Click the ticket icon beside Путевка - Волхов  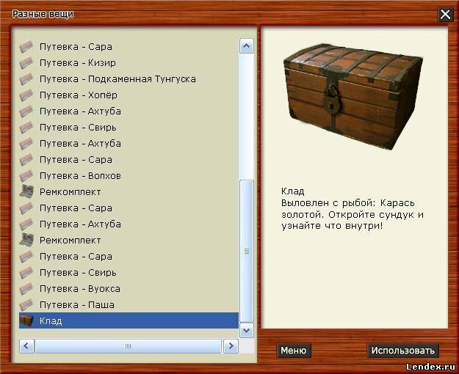(x=26, y=176)
